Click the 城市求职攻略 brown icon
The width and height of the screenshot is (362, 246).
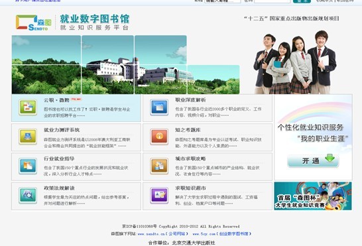[x=159, y=166]
